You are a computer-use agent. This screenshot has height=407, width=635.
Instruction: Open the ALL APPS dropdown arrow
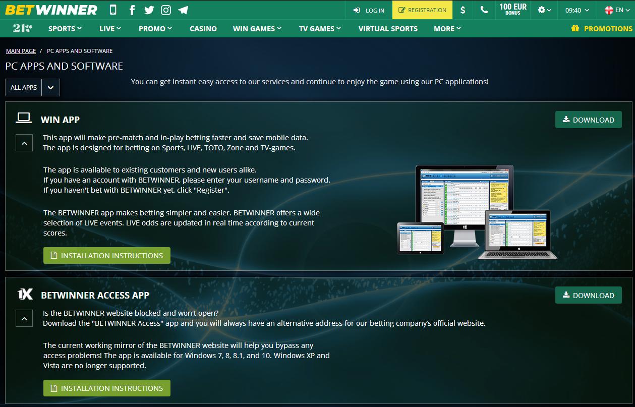click(x=51, y=87)
